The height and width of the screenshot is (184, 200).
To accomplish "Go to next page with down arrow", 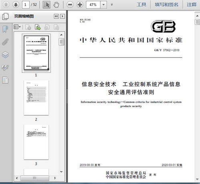I will coord(16,5).
